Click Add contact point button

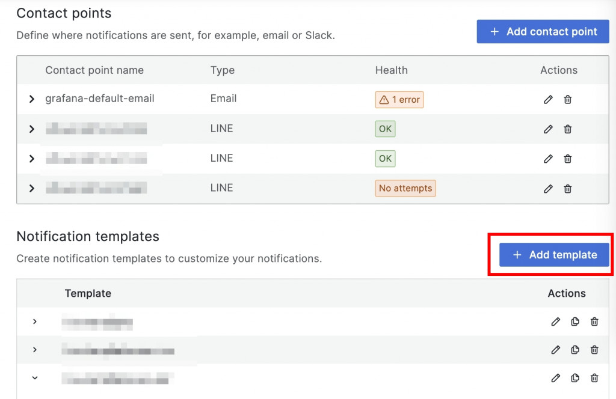point(543,32)
